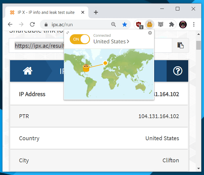Open TunnelBear popup settings gear

tap(150, 33)
